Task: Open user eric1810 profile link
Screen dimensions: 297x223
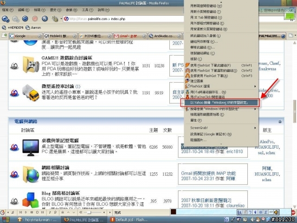Action: pyautogui.click(x=234, y=151)
